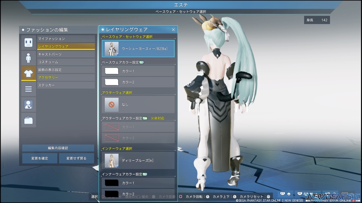Select the character profile check icon
362x203 pixels.
pyautogui.click(x=28, y=105)
